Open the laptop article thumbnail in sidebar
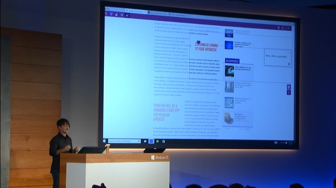 tap(229, 118)
